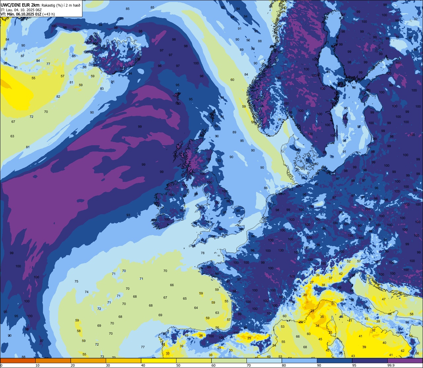The height and width of the screenshot is (368, 423).
Task: Choose the 80–90 light blue legend swatch
Action: click(x=299, y=360)
